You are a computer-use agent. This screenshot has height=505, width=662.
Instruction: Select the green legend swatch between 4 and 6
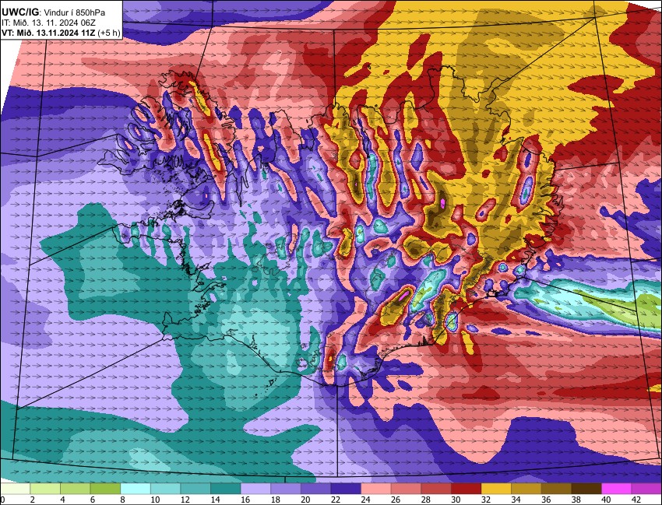(x=76, y=489)
